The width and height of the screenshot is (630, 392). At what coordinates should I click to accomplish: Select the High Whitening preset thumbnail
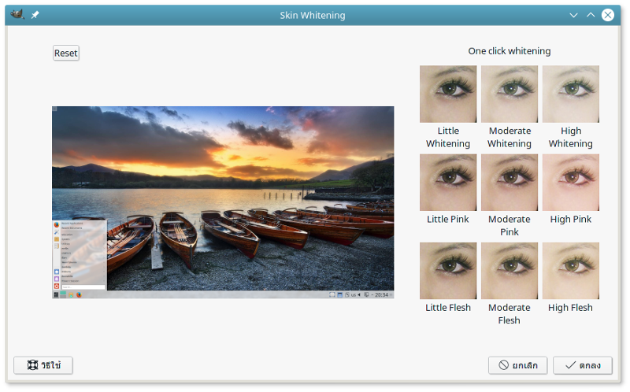(x=571, y=94)
